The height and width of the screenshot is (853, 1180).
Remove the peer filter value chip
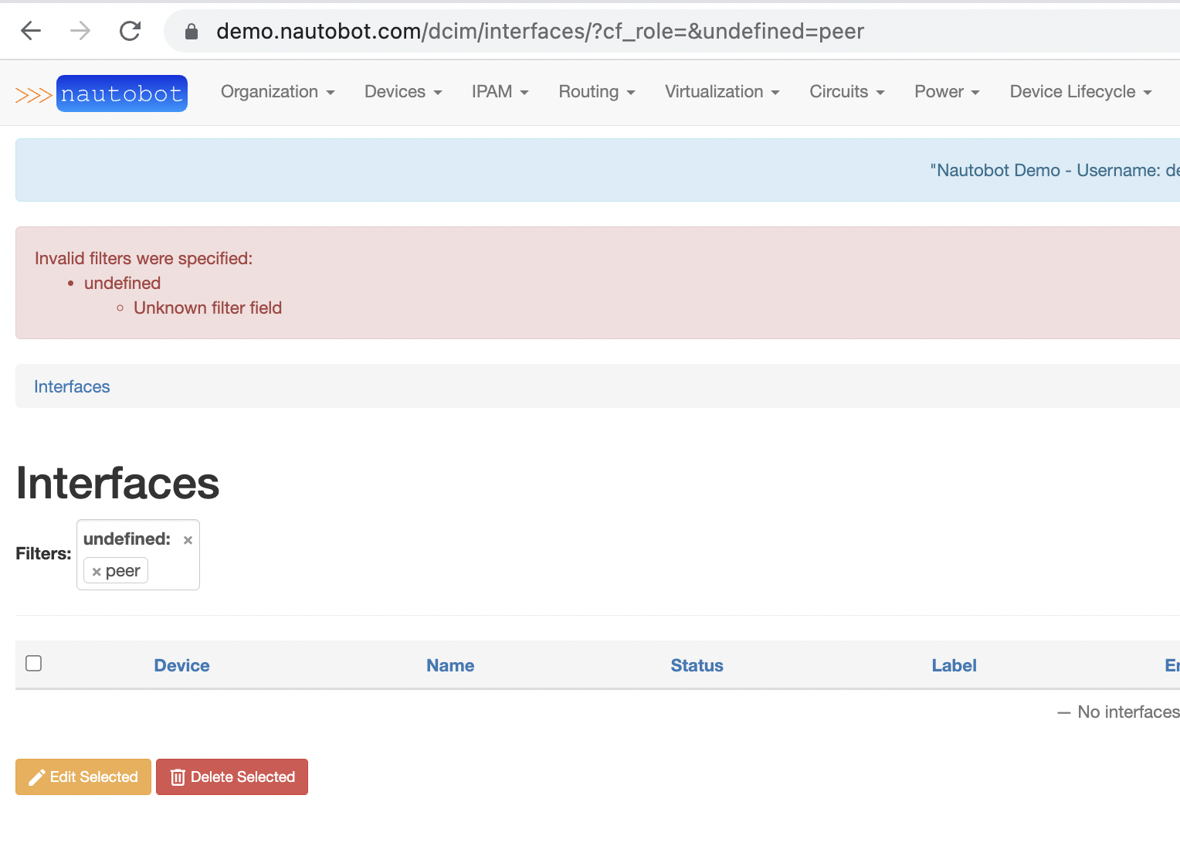point(97,571)
